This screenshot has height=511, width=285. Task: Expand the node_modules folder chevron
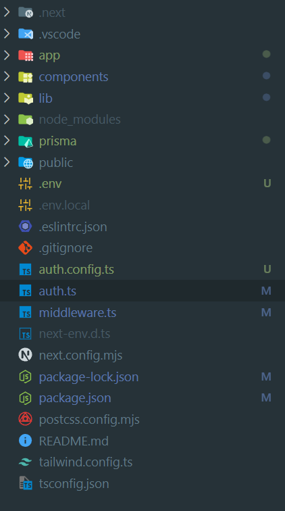tap(7, 119)
